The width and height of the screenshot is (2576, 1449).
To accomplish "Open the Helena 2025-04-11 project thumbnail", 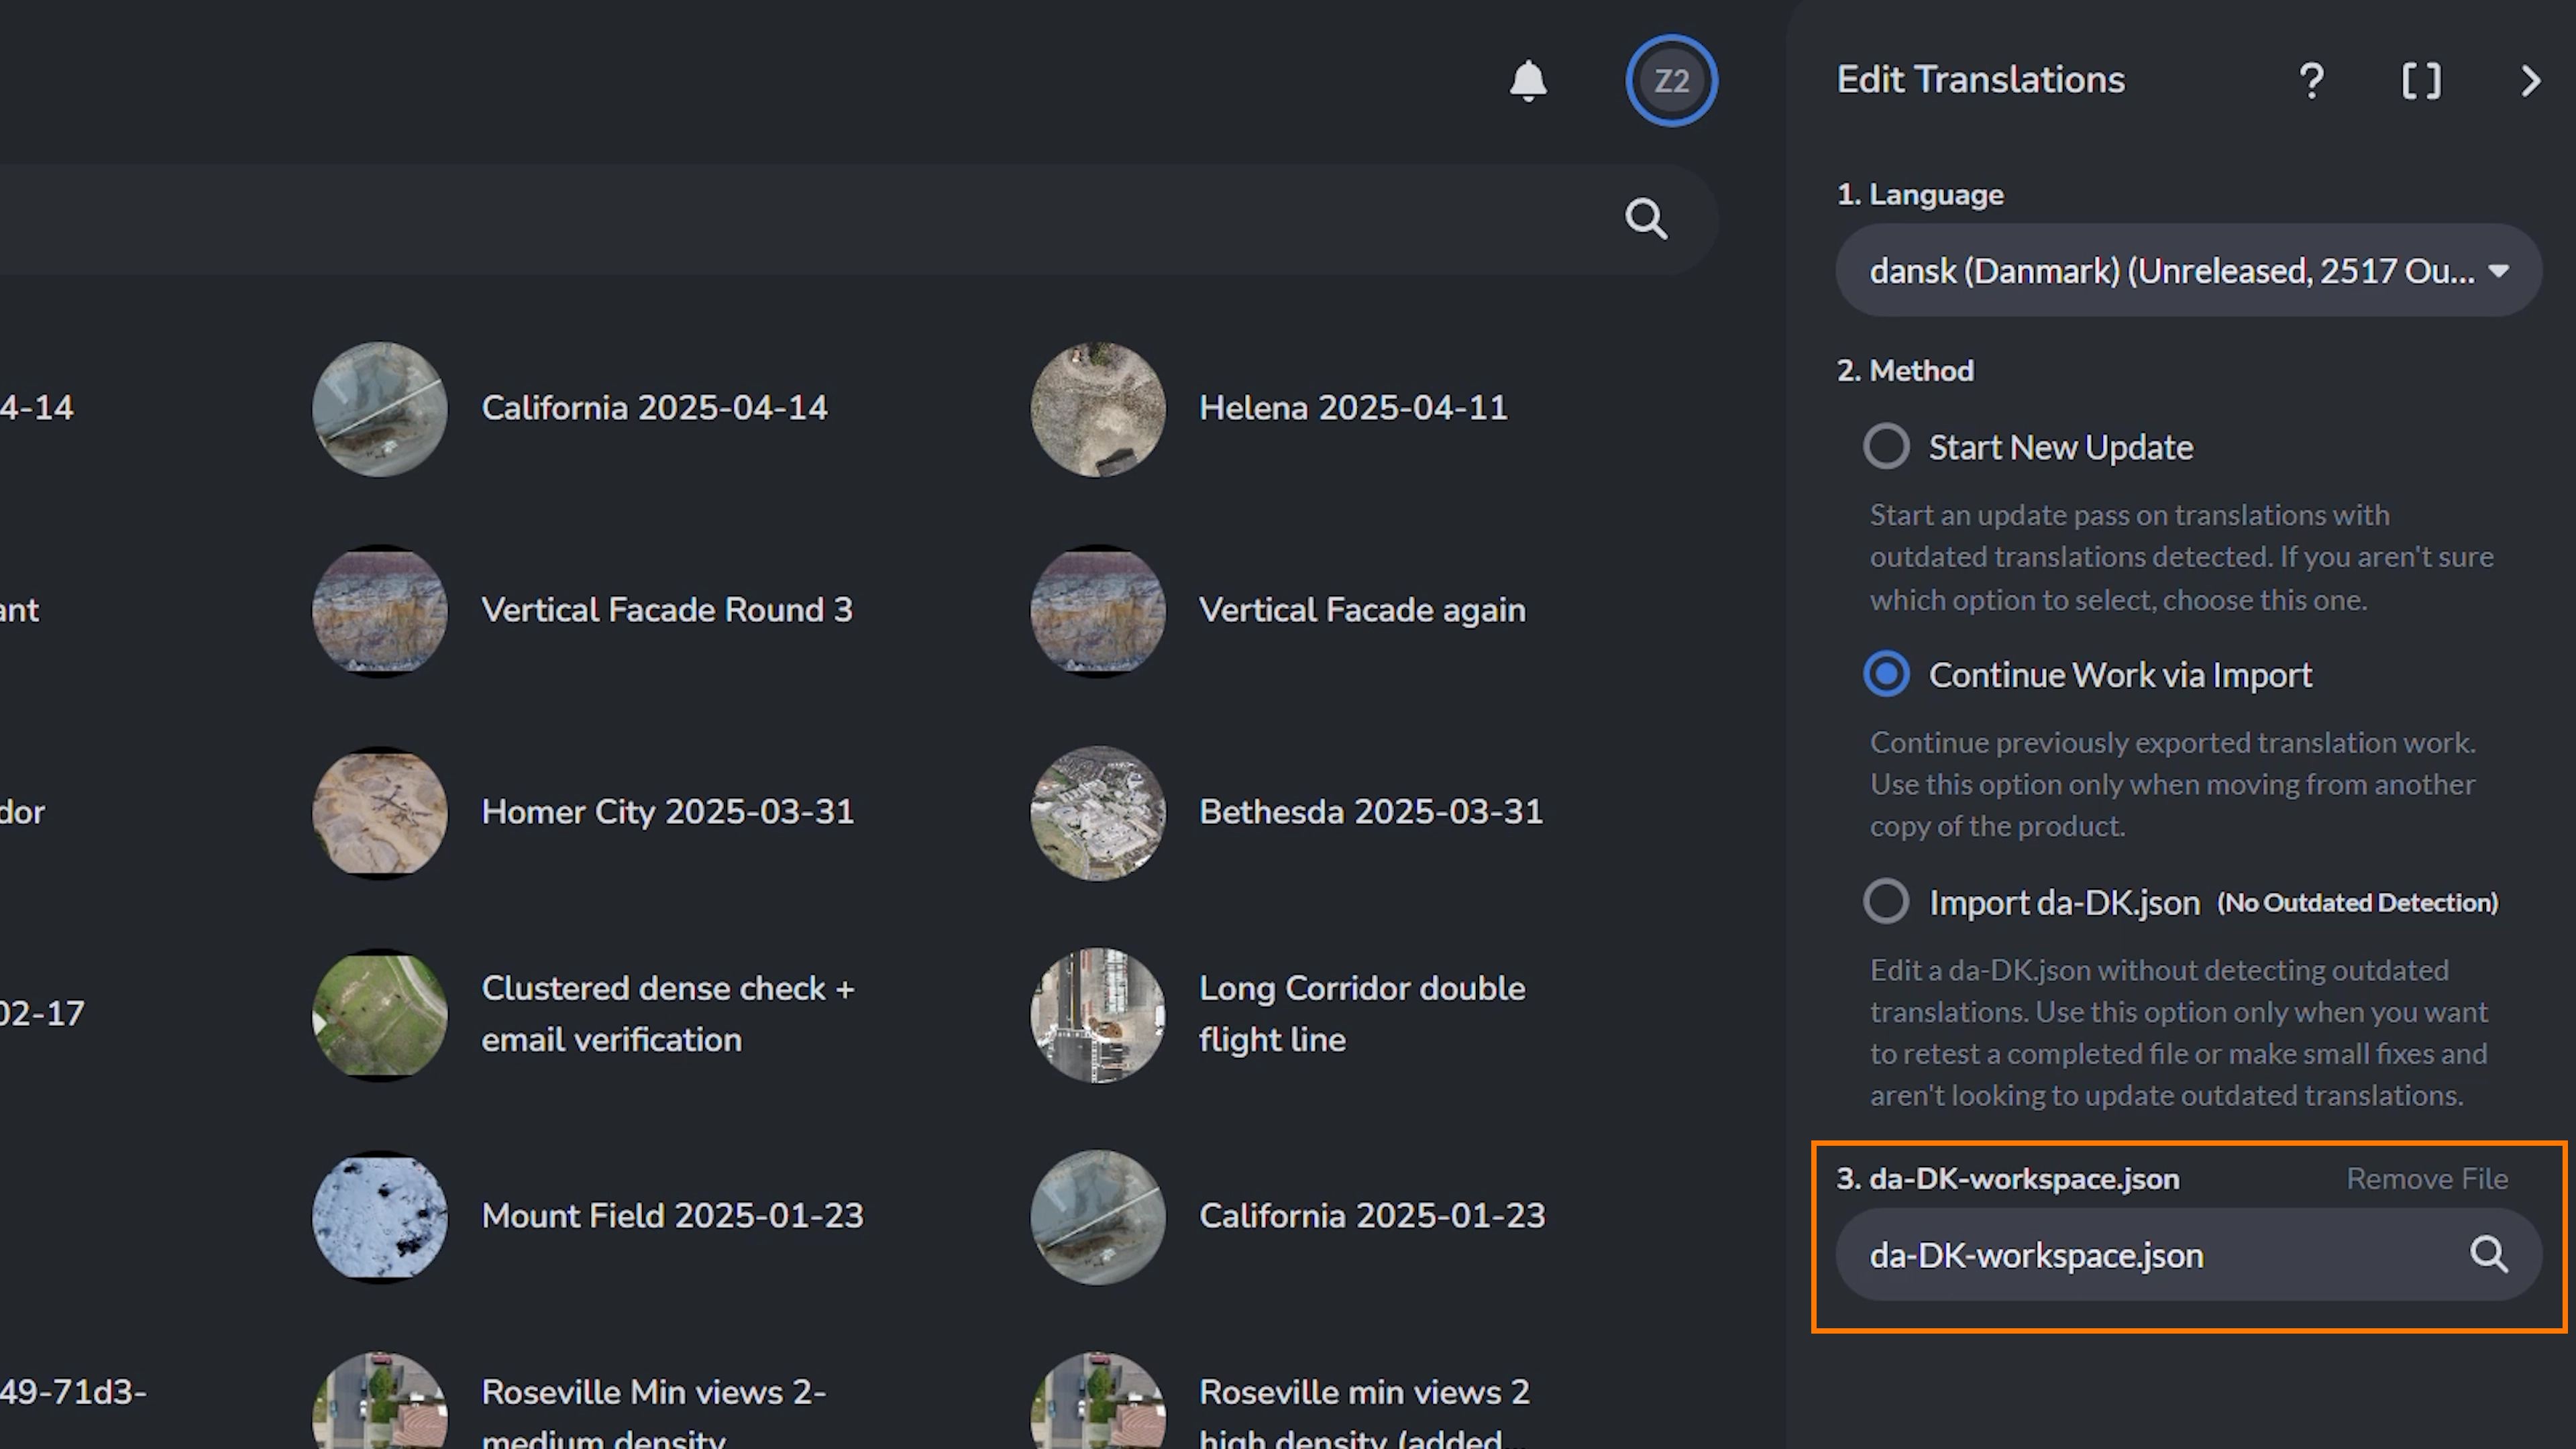I will pos(1097,409).
